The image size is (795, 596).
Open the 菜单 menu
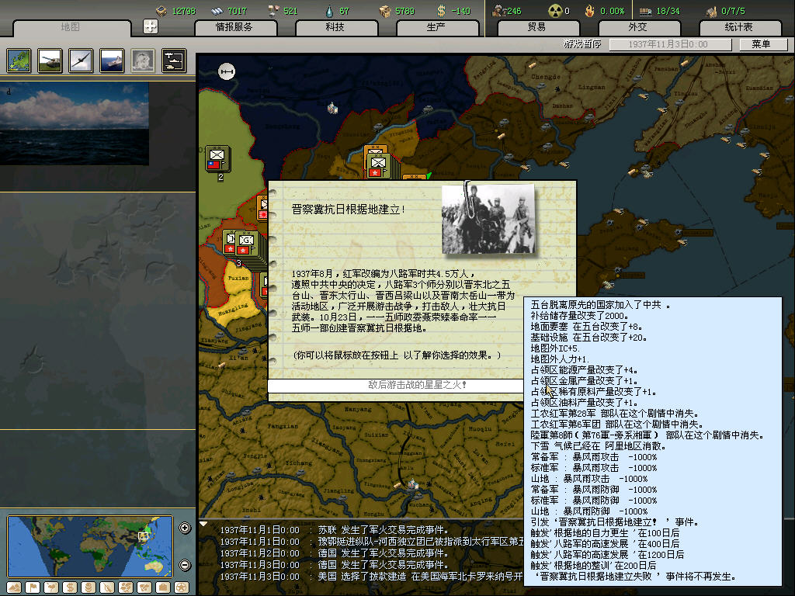point(760,45)
